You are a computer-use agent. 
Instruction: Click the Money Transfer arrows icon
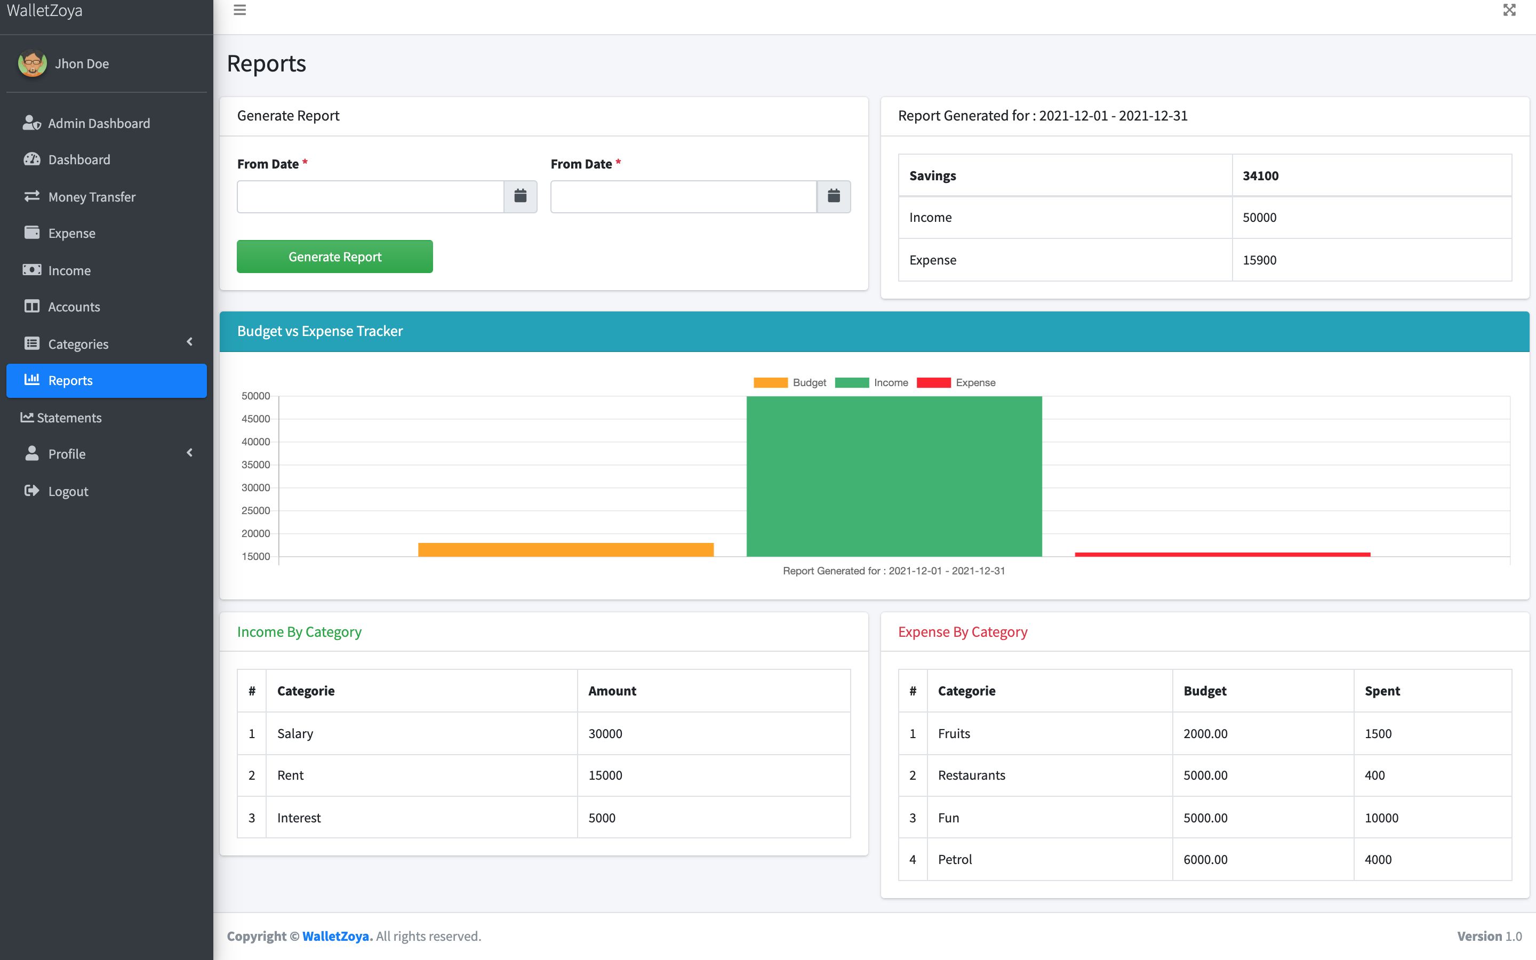click(x=32, y=196)
